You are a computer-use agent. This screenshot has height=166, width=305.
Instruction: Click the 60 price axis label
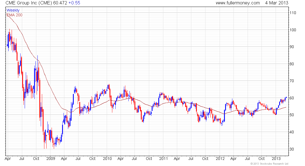coord(291,98)
